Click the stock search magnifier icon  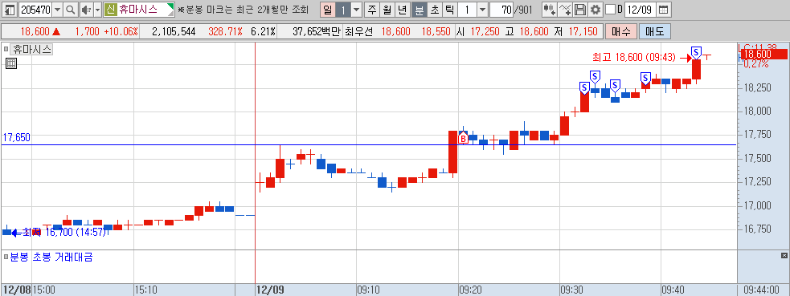point(71,10)
